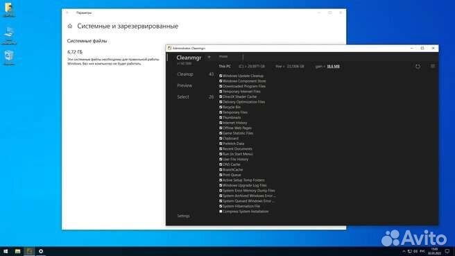
Task: Uncheck Run (in Start Menu) checkbox
Action: tap(221, 154)
